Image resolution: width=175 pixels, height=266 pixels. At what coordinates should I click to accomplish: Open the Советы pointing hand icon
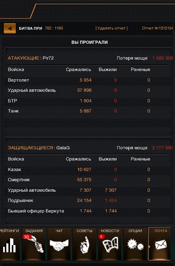pyautogui.click(x=84, y=244)
